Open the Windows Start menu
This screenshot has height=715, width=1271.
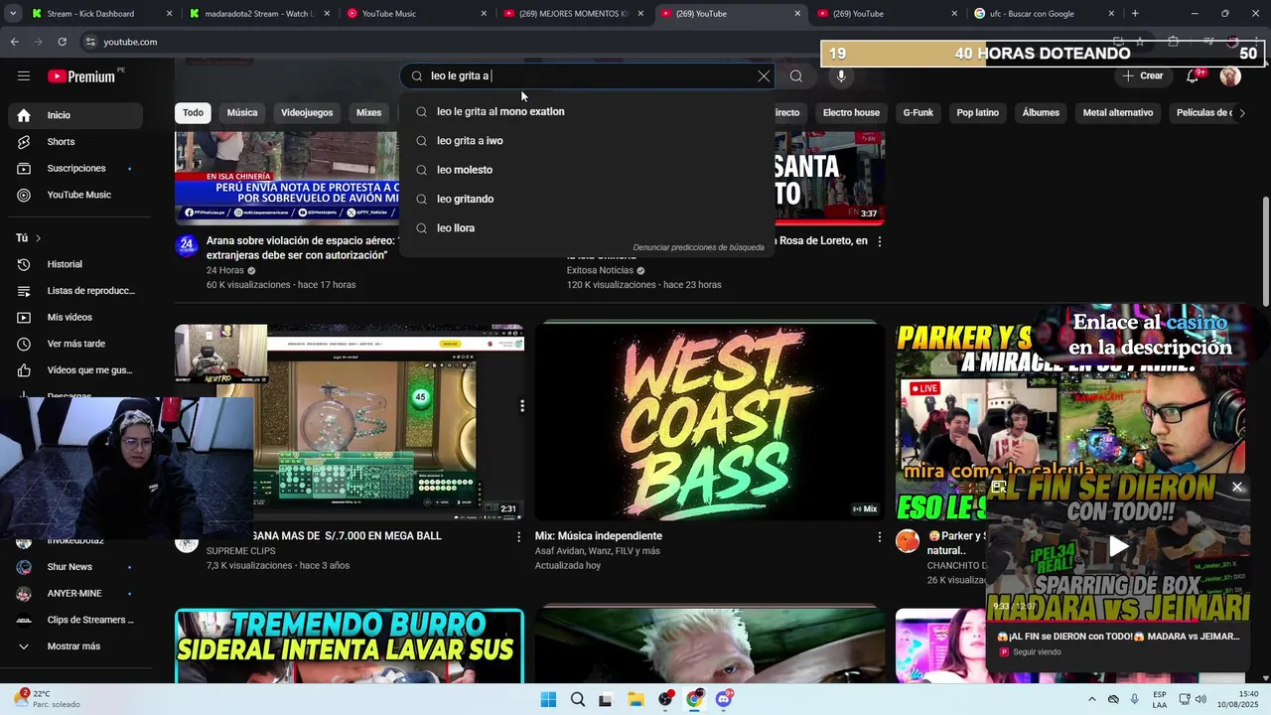click(x=548, y=699)
